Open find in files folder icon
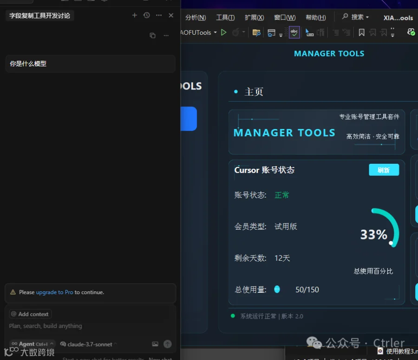 (256, 32)
